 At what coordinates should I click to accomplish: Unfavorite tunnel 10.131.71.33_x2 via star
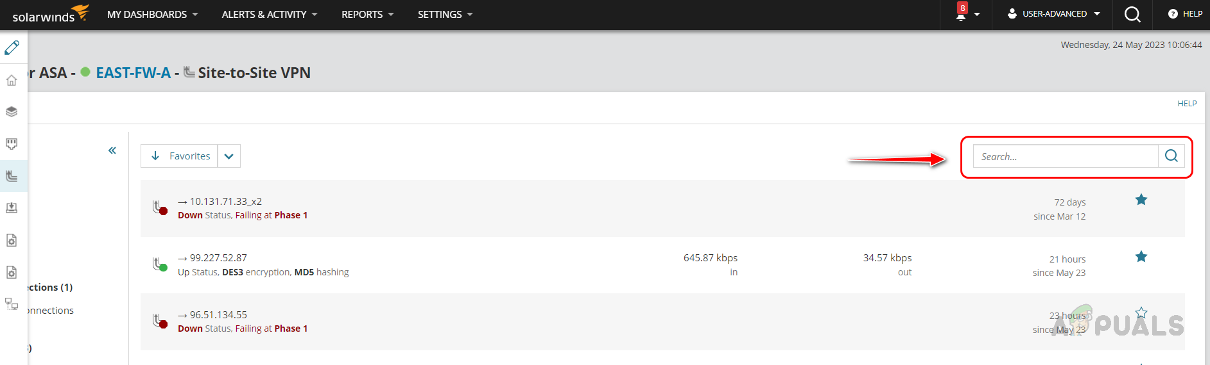[x=1141, y=200]
